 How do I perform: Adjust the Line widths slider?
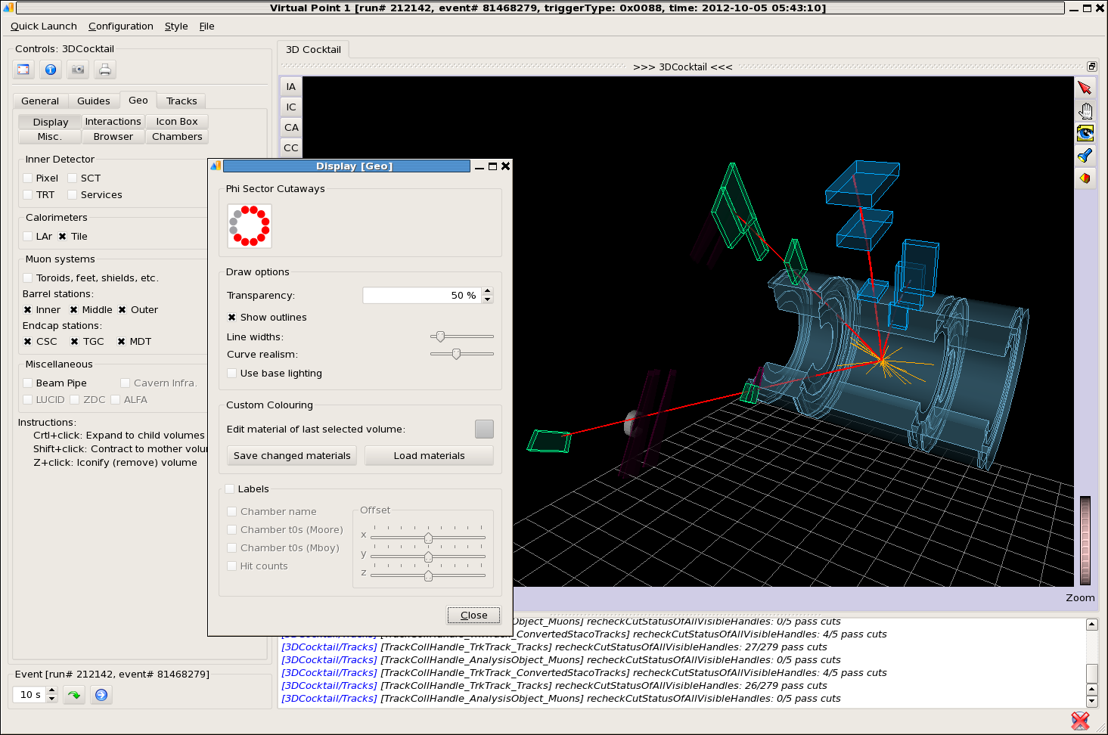(461, 336)
